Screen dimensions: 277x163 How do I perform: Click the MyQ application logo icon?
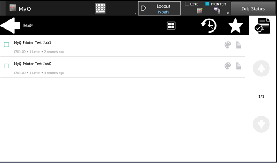tap(12, 8)
